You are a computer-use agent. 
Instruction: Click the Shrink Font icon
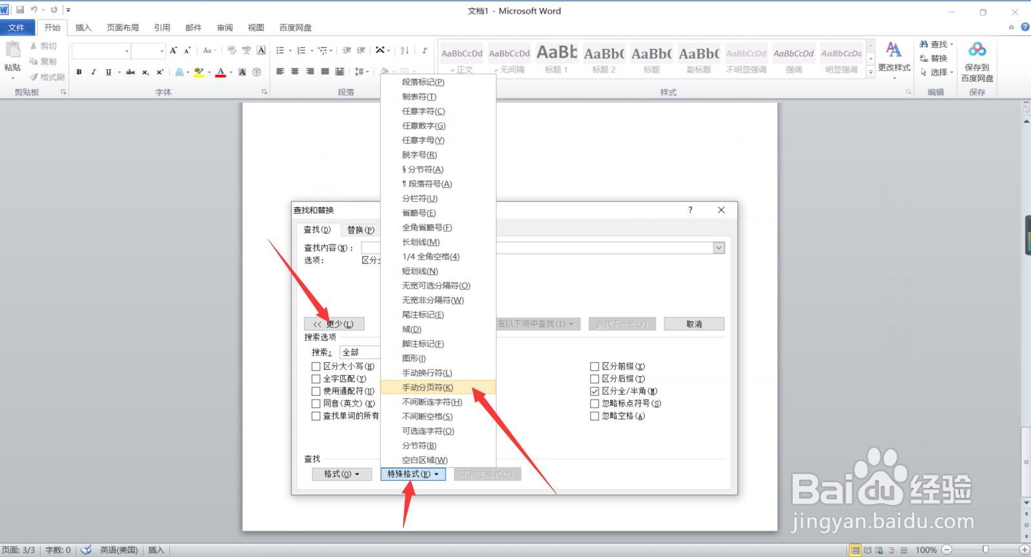187,50
